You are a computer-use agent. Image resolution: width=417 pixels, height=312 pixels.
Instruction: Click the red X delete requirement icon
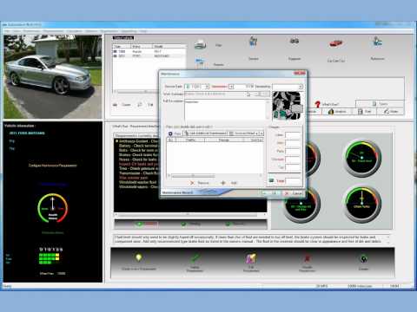click(308, 258)
